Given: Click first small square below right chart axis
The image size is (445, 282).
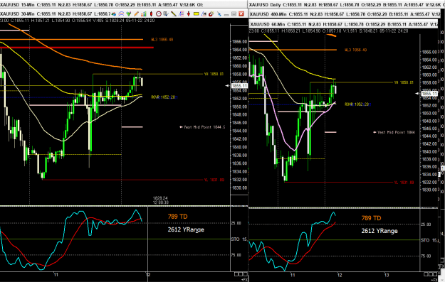Looking at the screenshot, I should tap(426, 274).
